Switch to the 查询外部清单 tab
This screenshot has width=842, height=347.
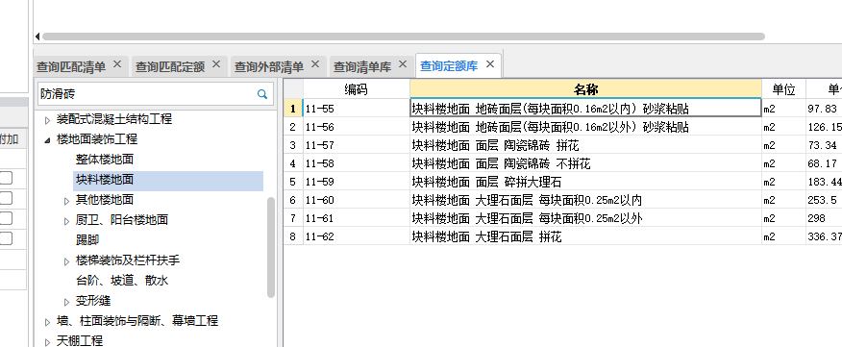[269, 66]
